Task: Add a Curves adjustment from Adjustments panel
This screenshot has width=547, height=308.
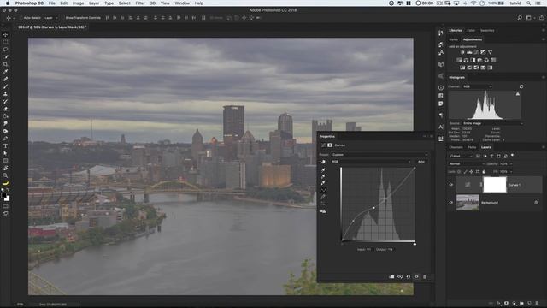Action: (x=476, y=52)
